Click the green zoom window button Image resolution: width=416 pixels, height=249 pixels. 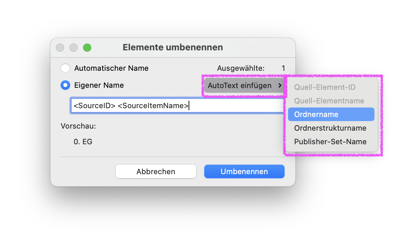(x=87, y=48)
